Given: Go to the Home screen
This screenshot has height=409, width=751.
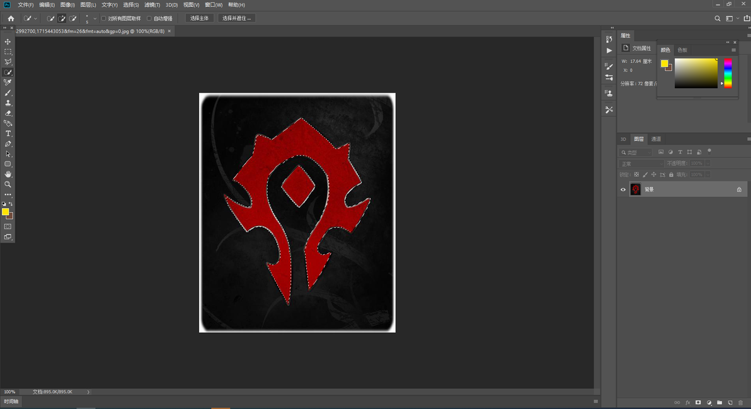Looking at the screenshot, I should pyautogui.click(x=11, y=18).
